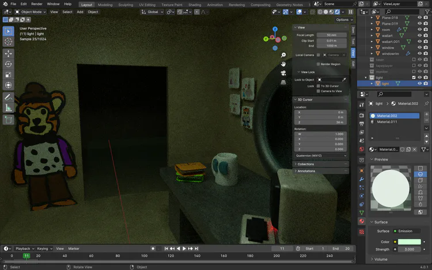Click the Pan hand viewport icon
The height and width of the screenshot is (270, 432).
[x=283, y=64]
